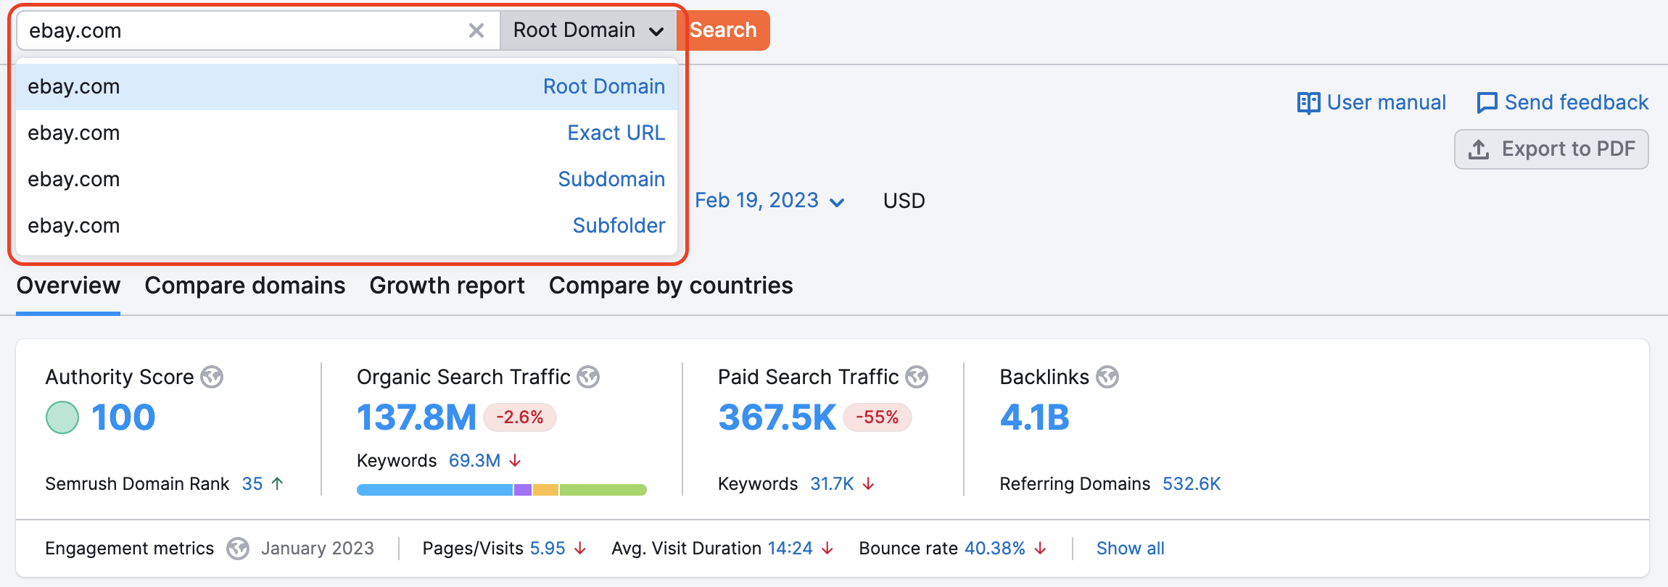Click the orange segment of keyword distribution bar
This screenshot has height=587, width=1668.
[x=545, y=490]
